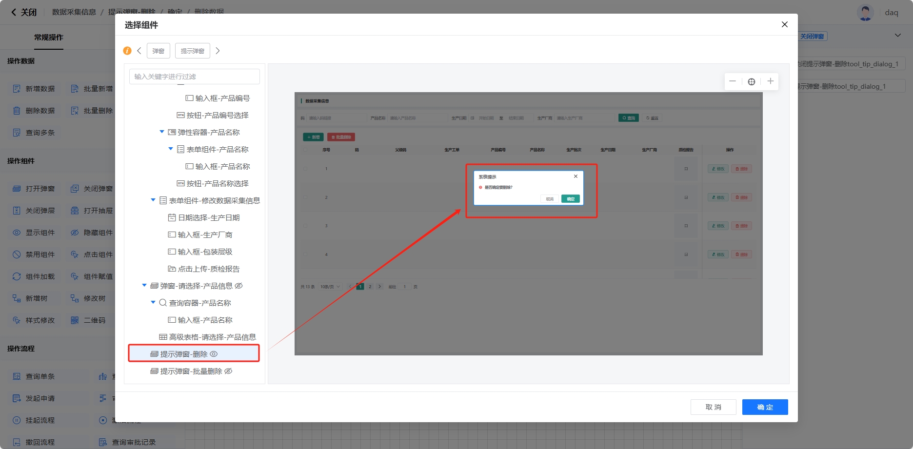The image size is (913, 449).
Task: Collapse the 弹性容器-产品名称 tree node
Action: [x=162, y=132]
